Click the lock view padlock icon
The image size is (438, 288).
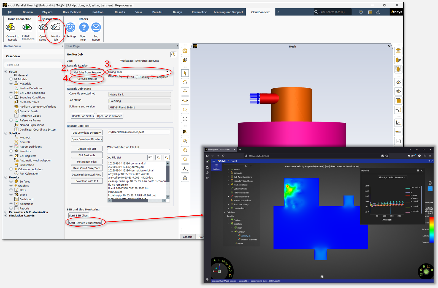point(185,178)
